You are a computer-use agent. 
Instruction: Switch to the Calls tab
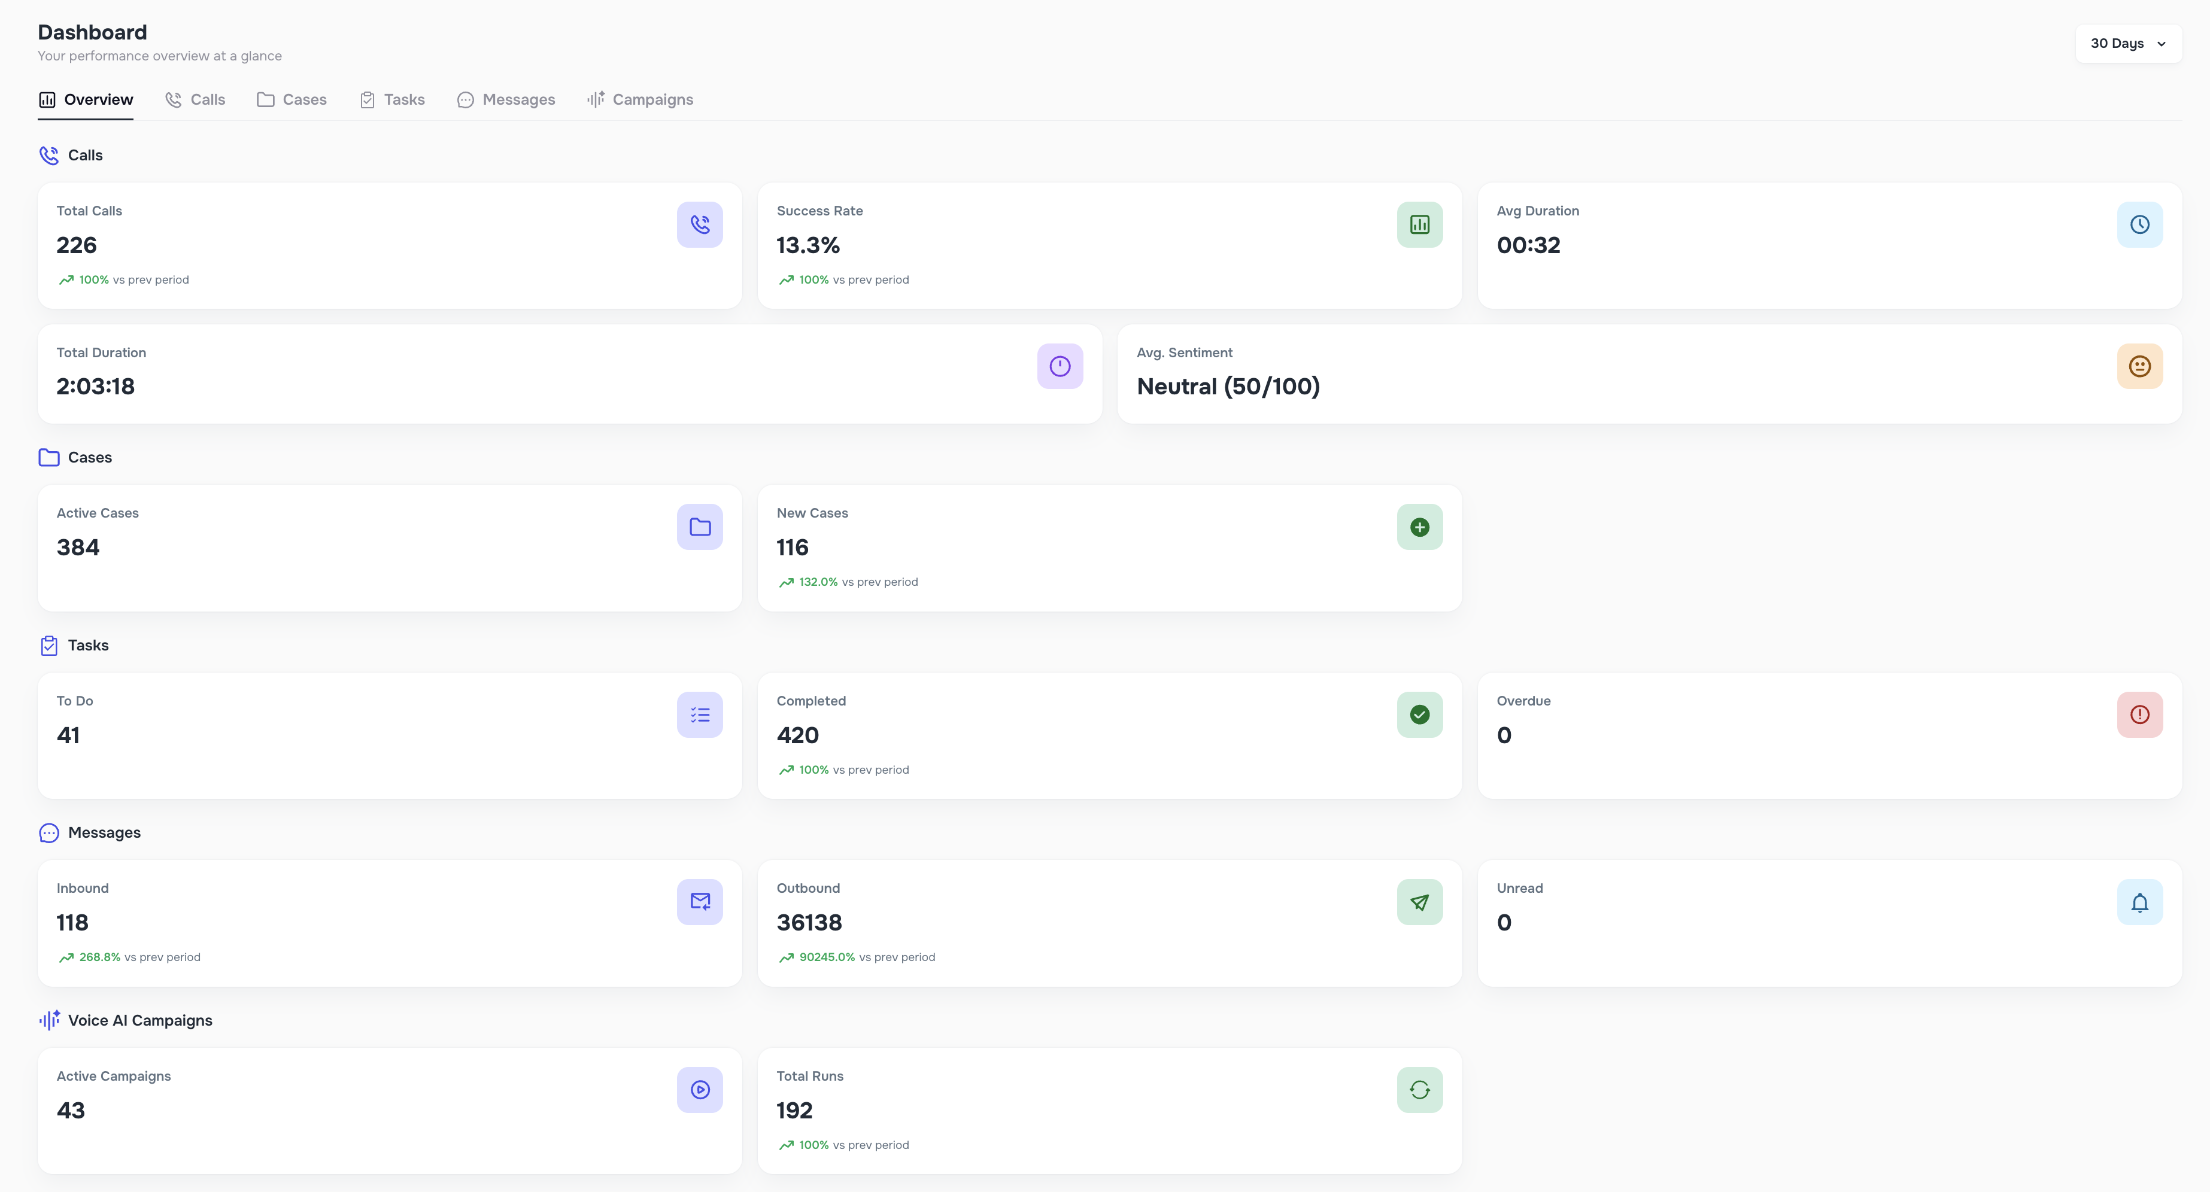(x=196, y=99)
